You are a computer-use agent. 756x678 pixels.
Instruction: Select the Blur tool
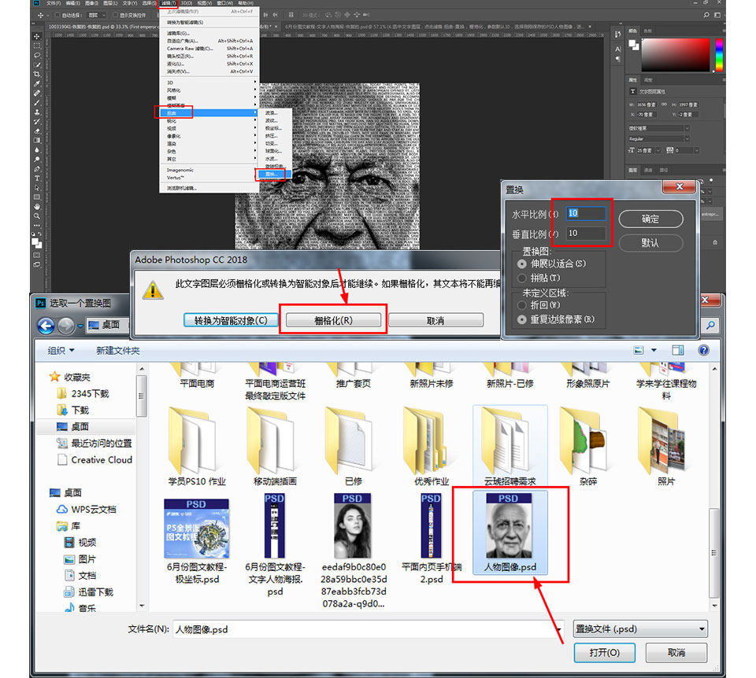37,149
